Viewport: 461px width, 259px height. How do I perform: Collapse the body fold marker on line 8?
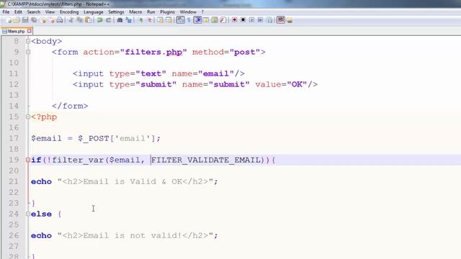[28, 41]
